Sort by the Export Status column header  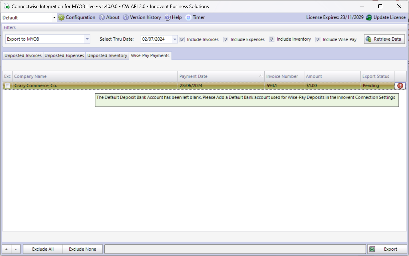(x=378, y=76)
